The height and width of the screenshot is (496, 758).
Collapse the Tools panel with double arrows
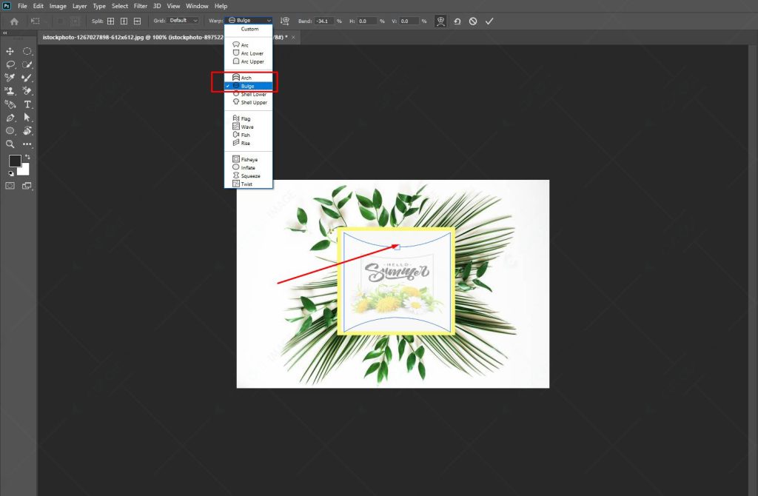pyautogui.click(x=4, y=33)
